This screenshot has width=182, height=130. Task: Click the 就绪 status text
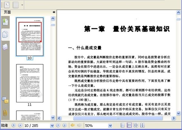tap(4, 125)
